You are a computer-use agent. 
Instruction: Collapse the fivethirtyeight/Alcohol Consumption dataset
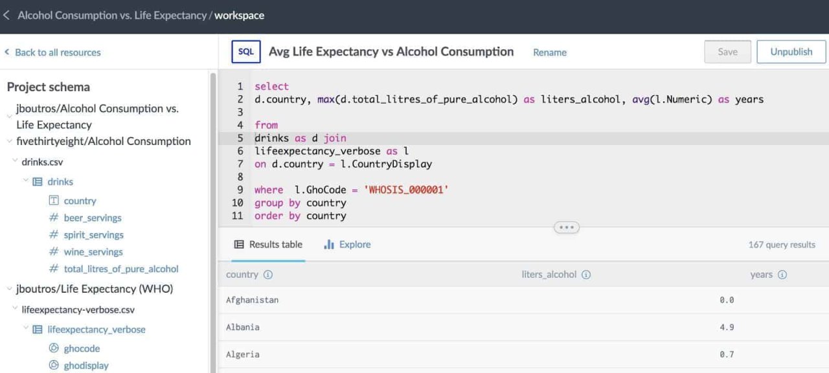click(9, 141)
